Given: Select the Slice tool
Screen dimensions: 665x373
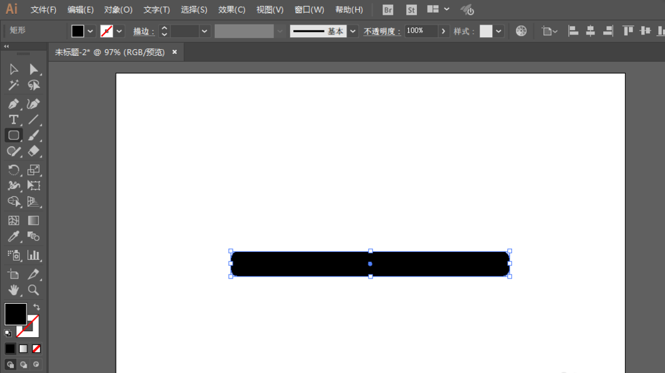Looking at the screenshot, I should [x=33, y=274].
